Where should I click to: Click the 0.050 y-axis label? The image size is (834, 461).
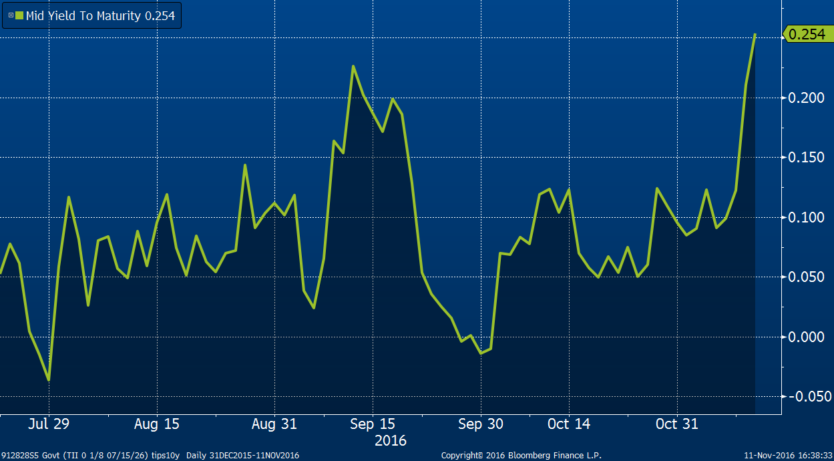(807, 277)
